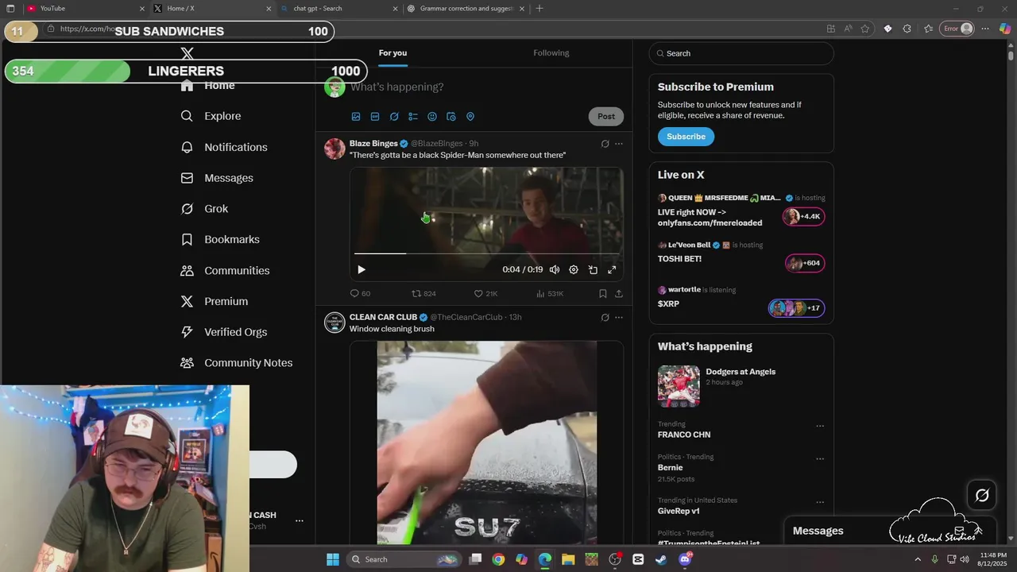1017x572 pixels.
Task: Share the Blaze Binges post
Action: click(x=619, y=294)
